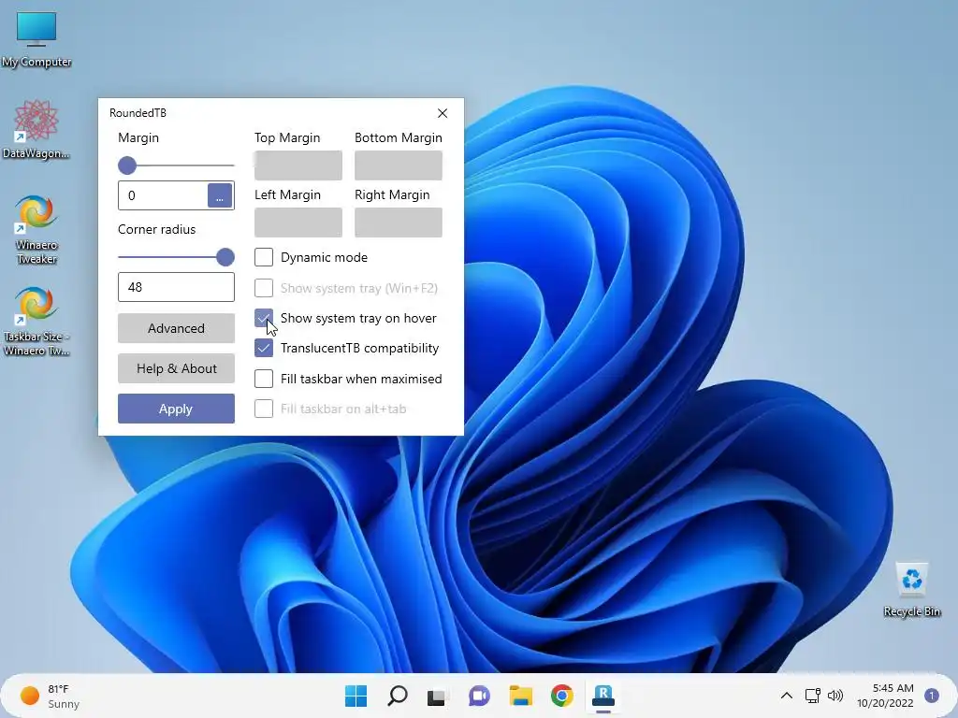The height and width of the screenshot is (718, 958).
Task: Open Help & About
Action: tap(176, 368)
